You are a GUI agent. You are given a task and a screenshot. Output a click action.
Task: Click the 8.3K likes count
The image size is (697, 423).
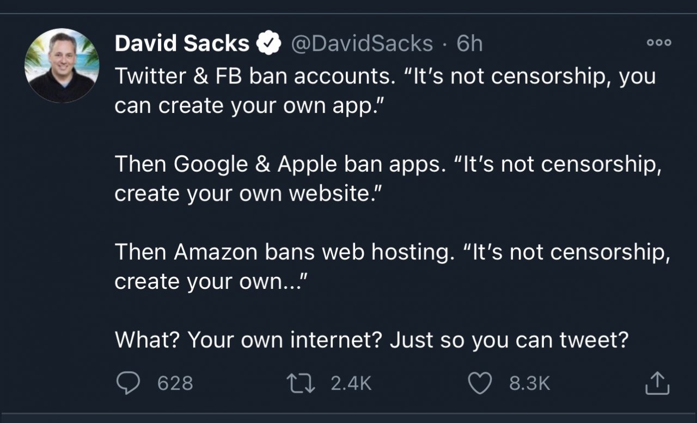coord(530,383)
